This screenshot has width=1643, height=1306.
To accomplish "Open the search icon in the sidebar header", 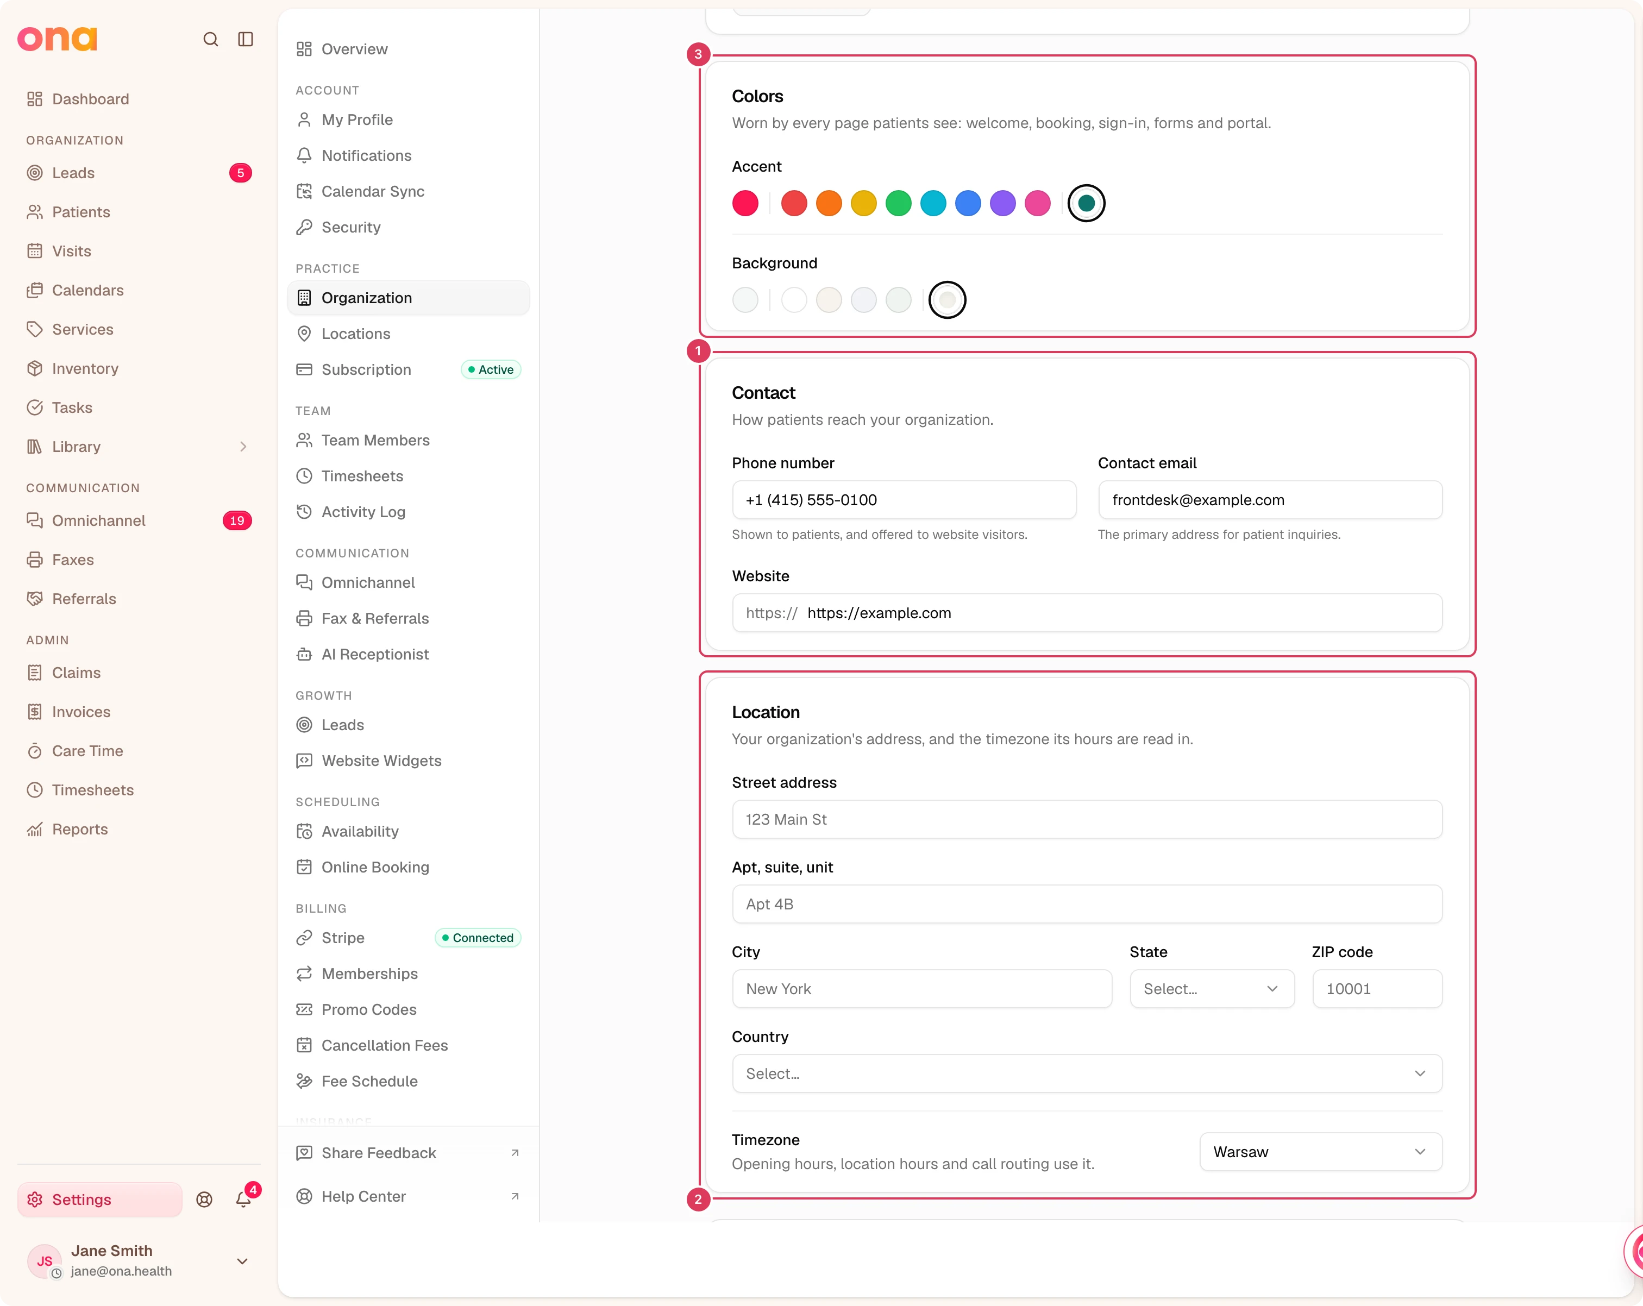I will click(210, 39).
